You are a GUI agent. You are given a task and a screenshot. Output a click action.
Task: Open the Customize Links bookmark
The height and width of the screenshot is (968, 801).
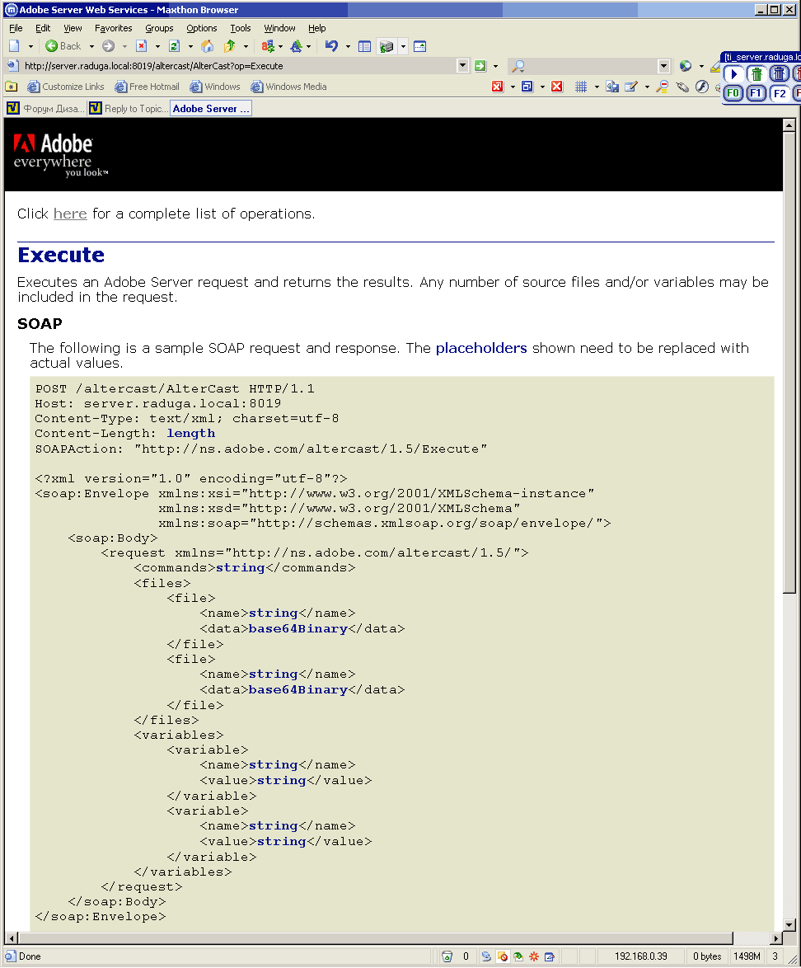[x=66, y=87]
